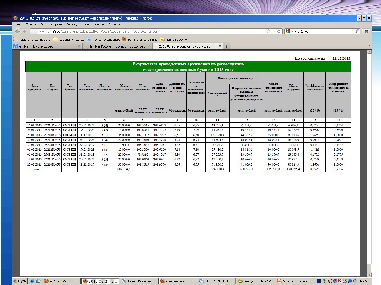
Task: Click the back navigation arrow
Action: (17, 32)
